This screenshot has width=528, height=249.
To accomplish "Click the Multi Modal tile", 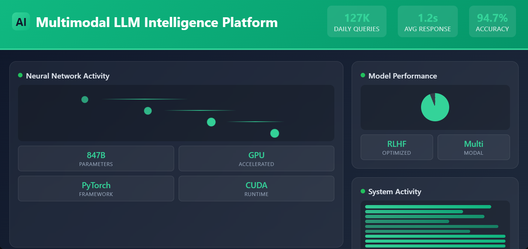I will pos(474,147).
